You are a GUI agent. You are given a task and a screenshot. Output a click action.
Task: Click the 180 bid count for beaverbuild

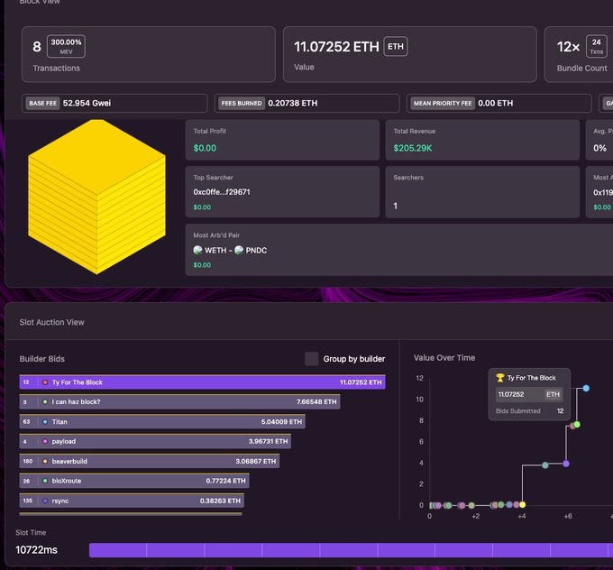pyautogui.click(x=28, y=461)
